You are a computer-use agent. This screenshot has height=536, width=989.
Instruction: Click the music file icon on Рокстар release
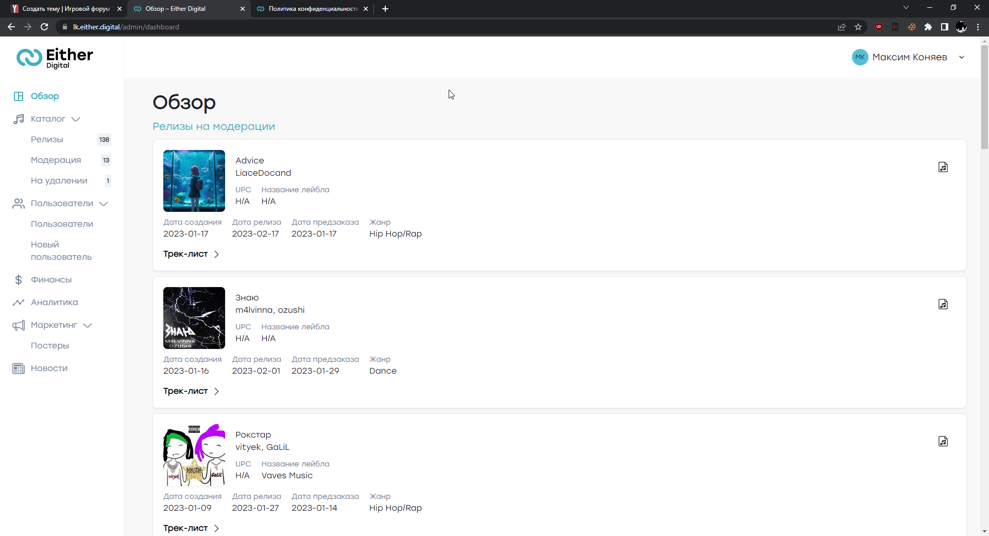(x=943, y=441)
